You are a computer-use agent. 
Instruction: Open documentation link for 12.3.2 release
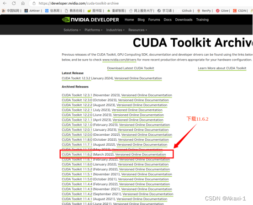pos(138,78)
